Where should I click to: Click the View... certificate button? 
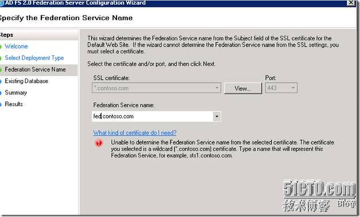pos(243,89)
